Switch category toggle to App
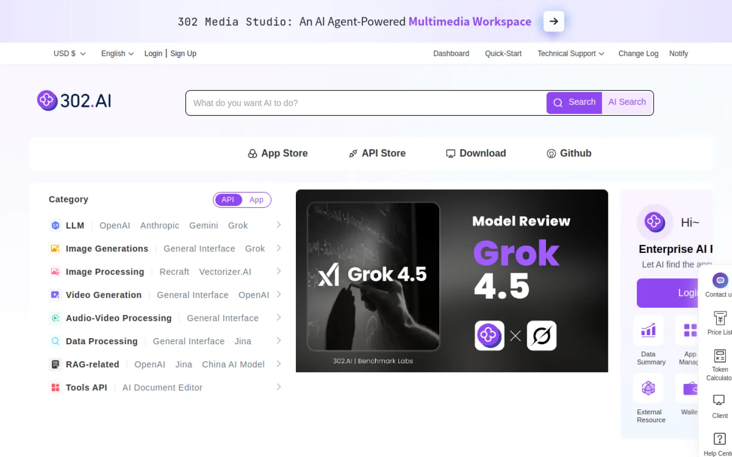 (x=256, y=200)
